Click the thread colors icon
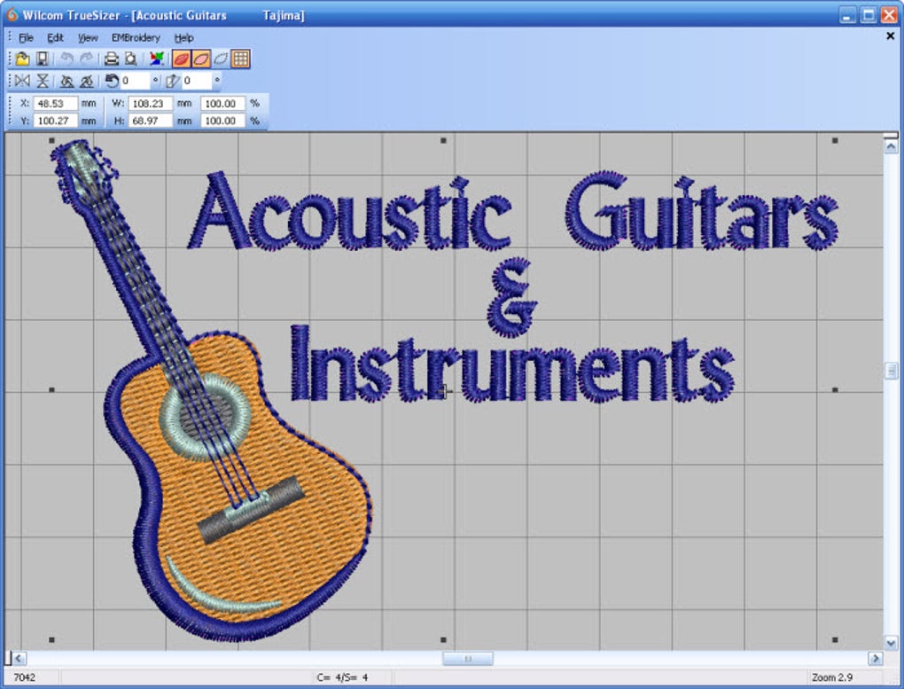This screenshot has height=689, width=904. tap(157, 59)
